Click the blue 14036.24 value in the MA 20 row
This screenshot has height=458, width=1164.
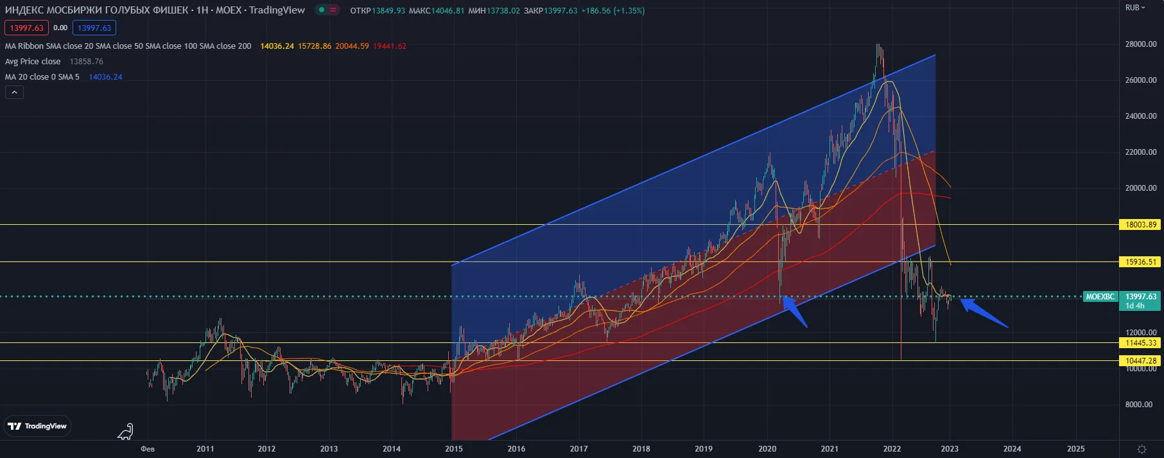click(105, 77)
